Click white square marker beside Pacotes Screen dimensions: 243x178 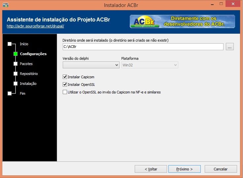[16, 64]
